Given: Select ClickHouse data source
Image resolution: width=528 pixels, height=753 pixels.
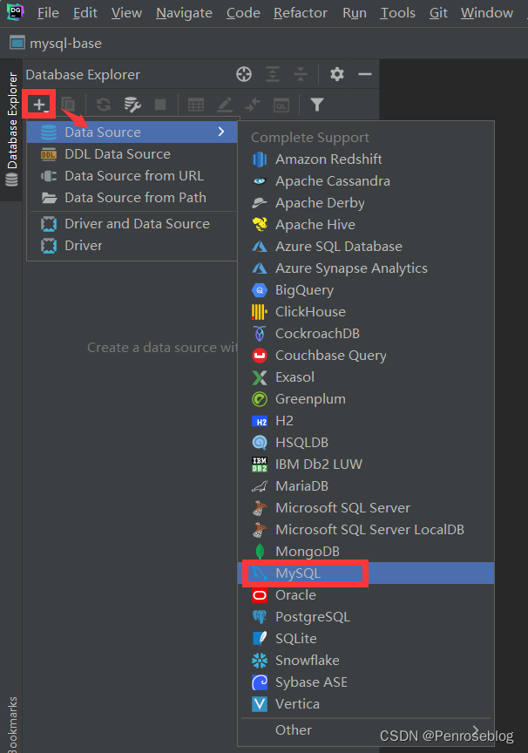Looking at the screenshot, I should click(366, 312).
